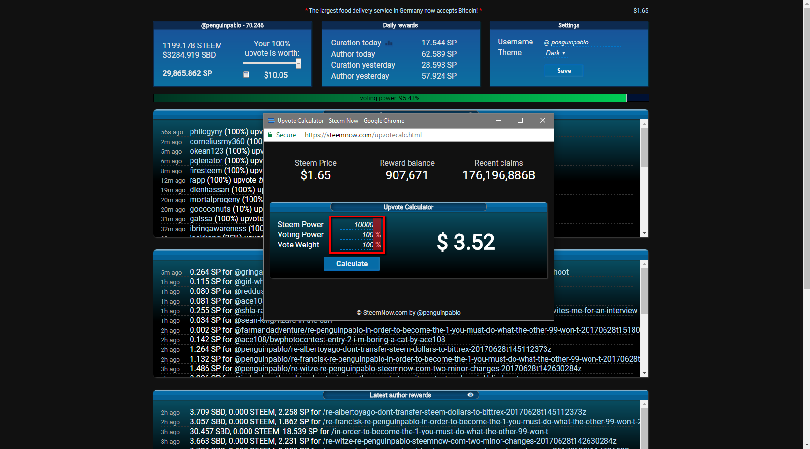Viewport: 810px width, 449px height.
Task: Open the gococonuts user link
Action: [210, 209]
